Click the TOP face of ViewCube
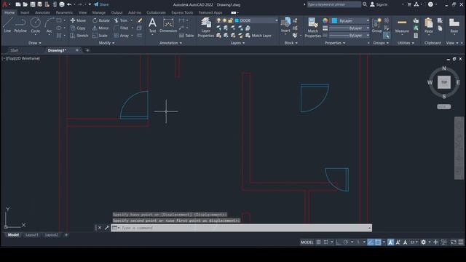Image resolution: width=466 pixels, height=262 pixels. [x=443, y=82]
